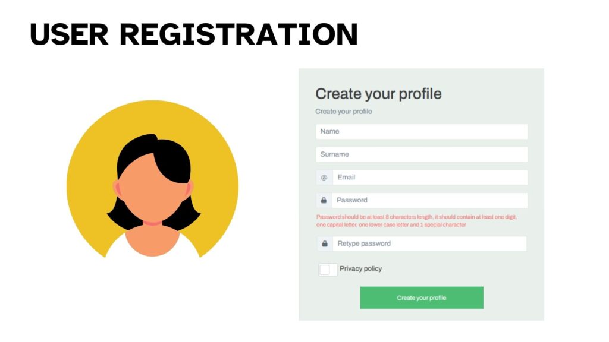Image resolution: width=609 pixels, height=342 pixels.
Task: Click the red password requirements message
Action: tap(416, 221)
